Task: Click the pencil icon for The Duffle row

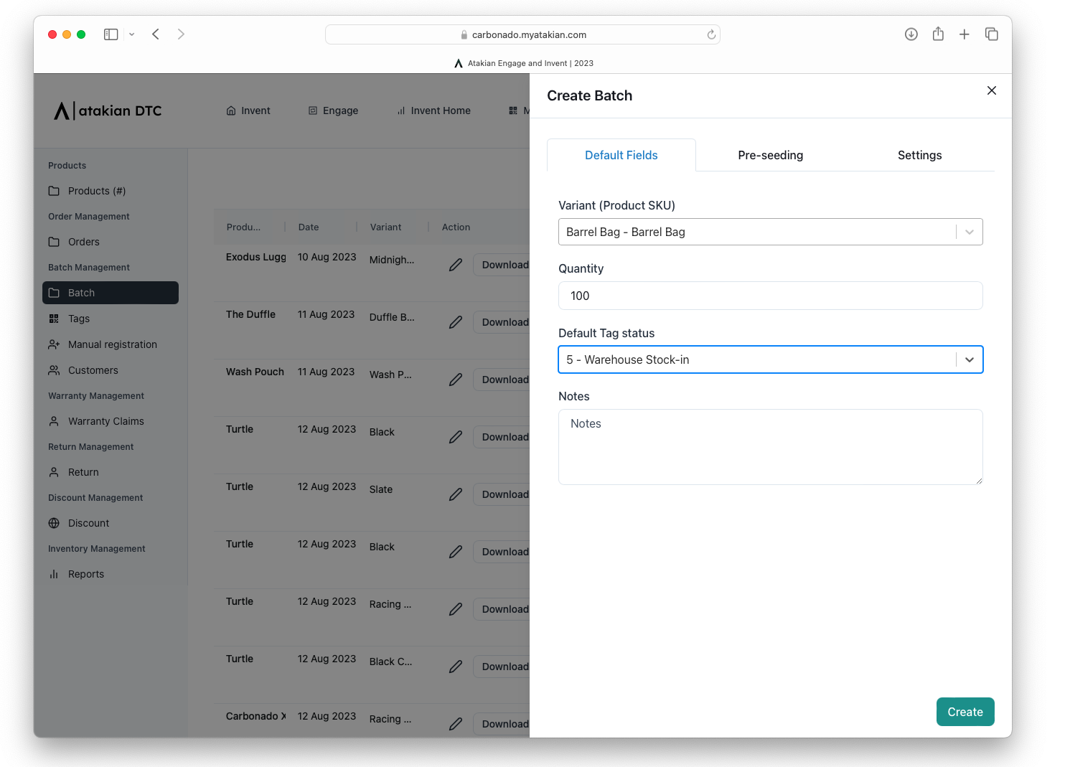Action: 456,322
